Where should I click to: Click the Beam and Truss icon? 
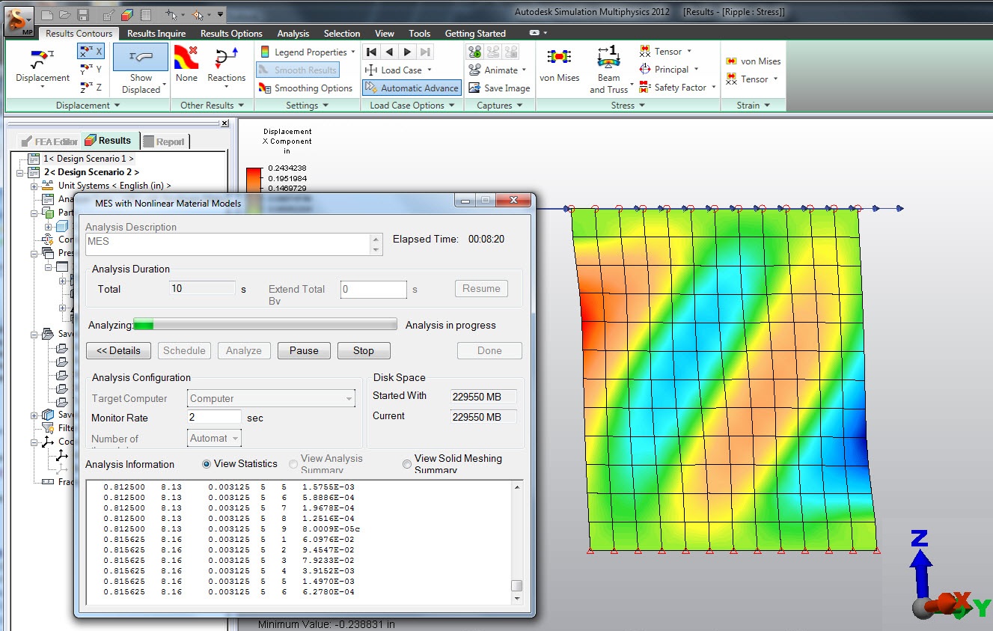[x=609, y=67]
